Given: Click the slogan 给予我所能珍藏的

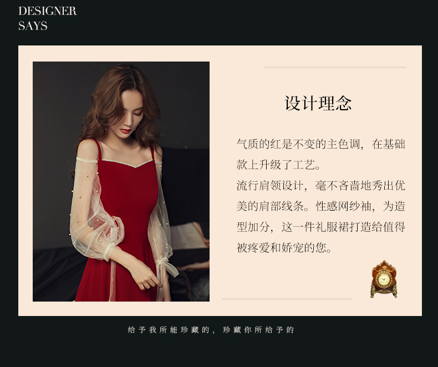Looking at the screenshot, I should 169,330.
